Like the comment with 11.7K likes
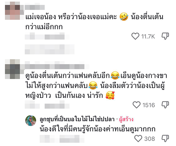This screenshot has height=146, width=176. tap(135, 36)
